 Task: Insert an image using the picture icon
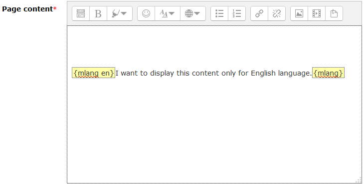click(299, 13)
